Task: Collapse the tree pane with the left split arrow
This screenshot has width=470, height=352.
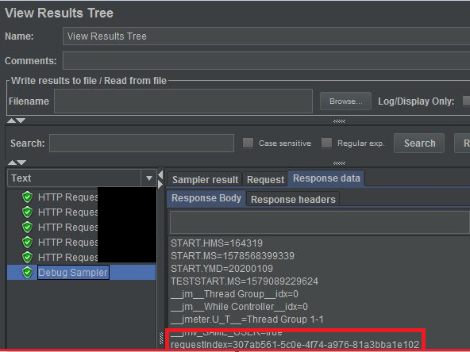Action: pos(160,174)
